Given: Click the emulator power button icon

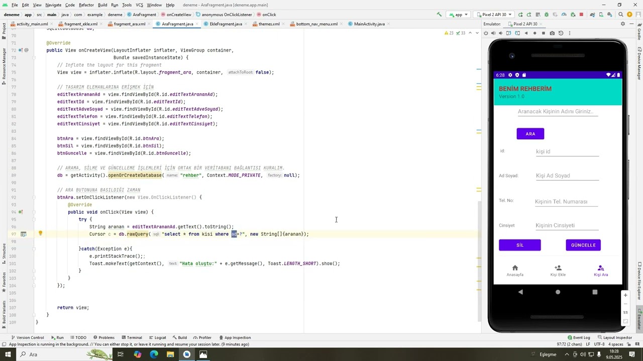Looking at the screenshot, I should pos(486,33).
